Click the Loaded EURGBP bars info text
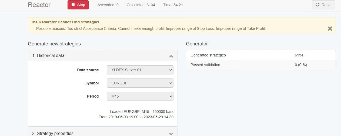 [142, 112]
